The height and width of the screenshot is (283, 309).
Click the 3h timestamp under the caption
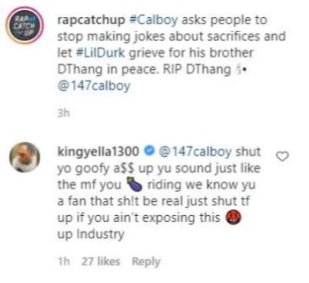63,113
